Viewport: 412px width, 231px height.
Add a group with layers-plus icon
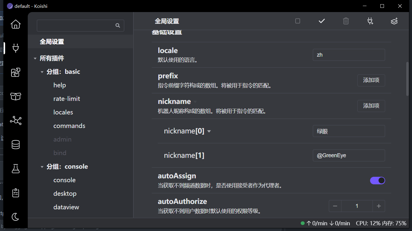point(394,21)
